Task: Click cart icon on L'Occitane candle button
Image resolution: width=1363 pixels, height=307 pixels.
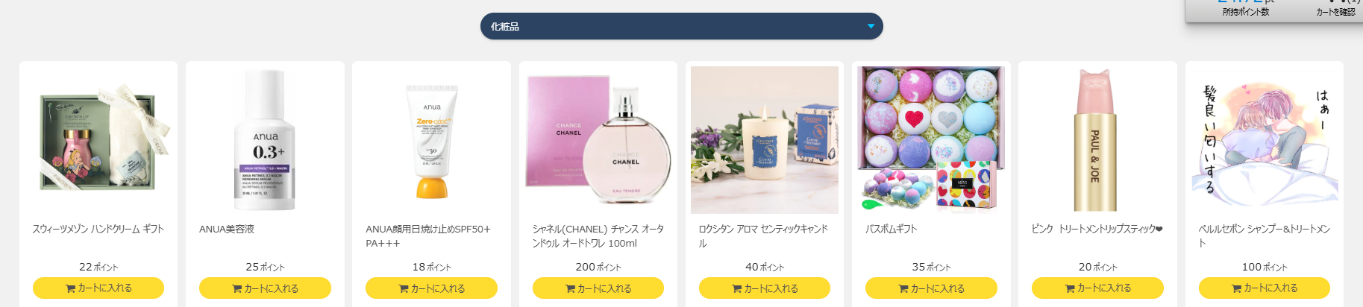Action: pyautogui.click(x=736, y=288)
